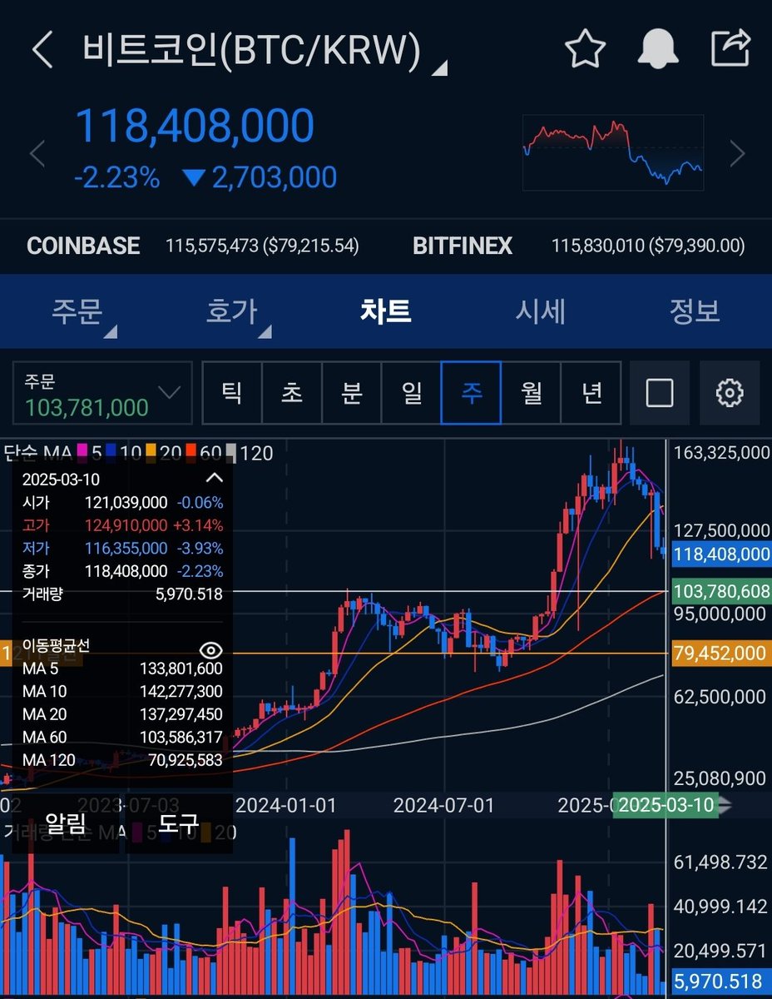Collapse the 2025-03-10 info panel
Viewport: 772px width, 999px height.
[214, 478]
